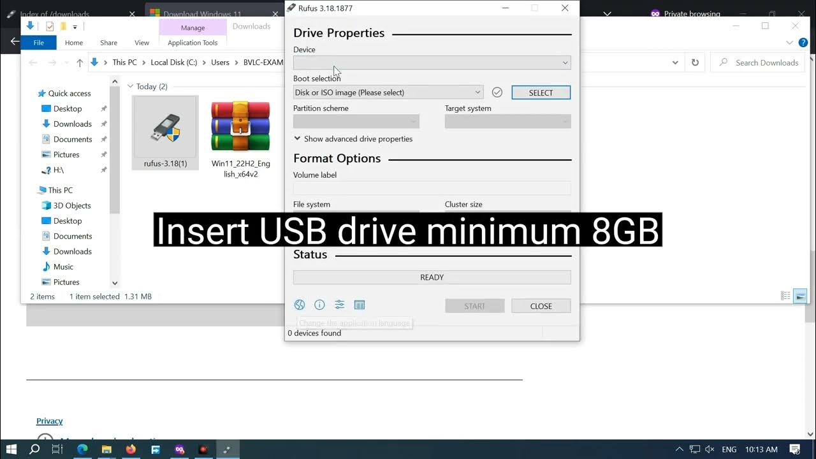The height and width of the screenshot is (459, 816).
Task: Open the Partition scheme dropdown
Action: point(356,121)
